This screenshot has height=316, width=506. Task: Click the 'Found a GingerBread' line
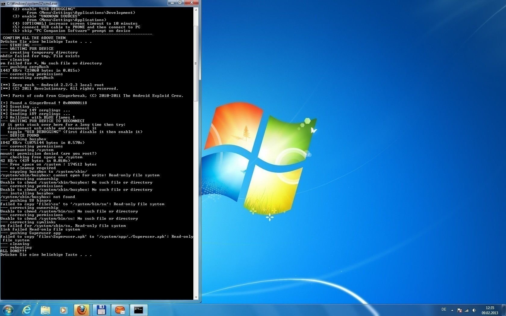pyautogui.click(x=44, y=103)
